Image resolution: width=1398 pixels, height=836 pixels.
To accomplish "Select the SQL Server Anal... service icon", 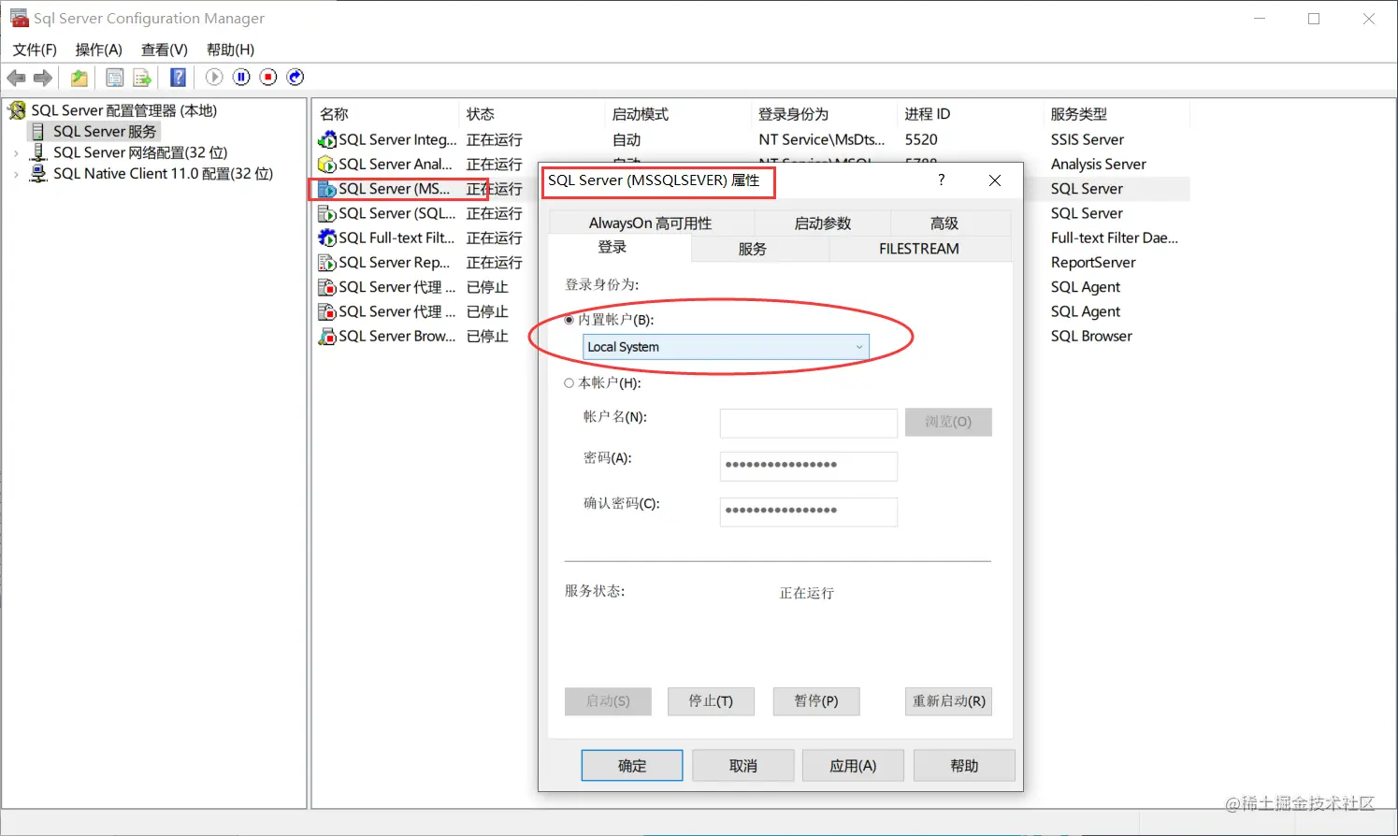I will pyautogui.click(x=327, y=165).
